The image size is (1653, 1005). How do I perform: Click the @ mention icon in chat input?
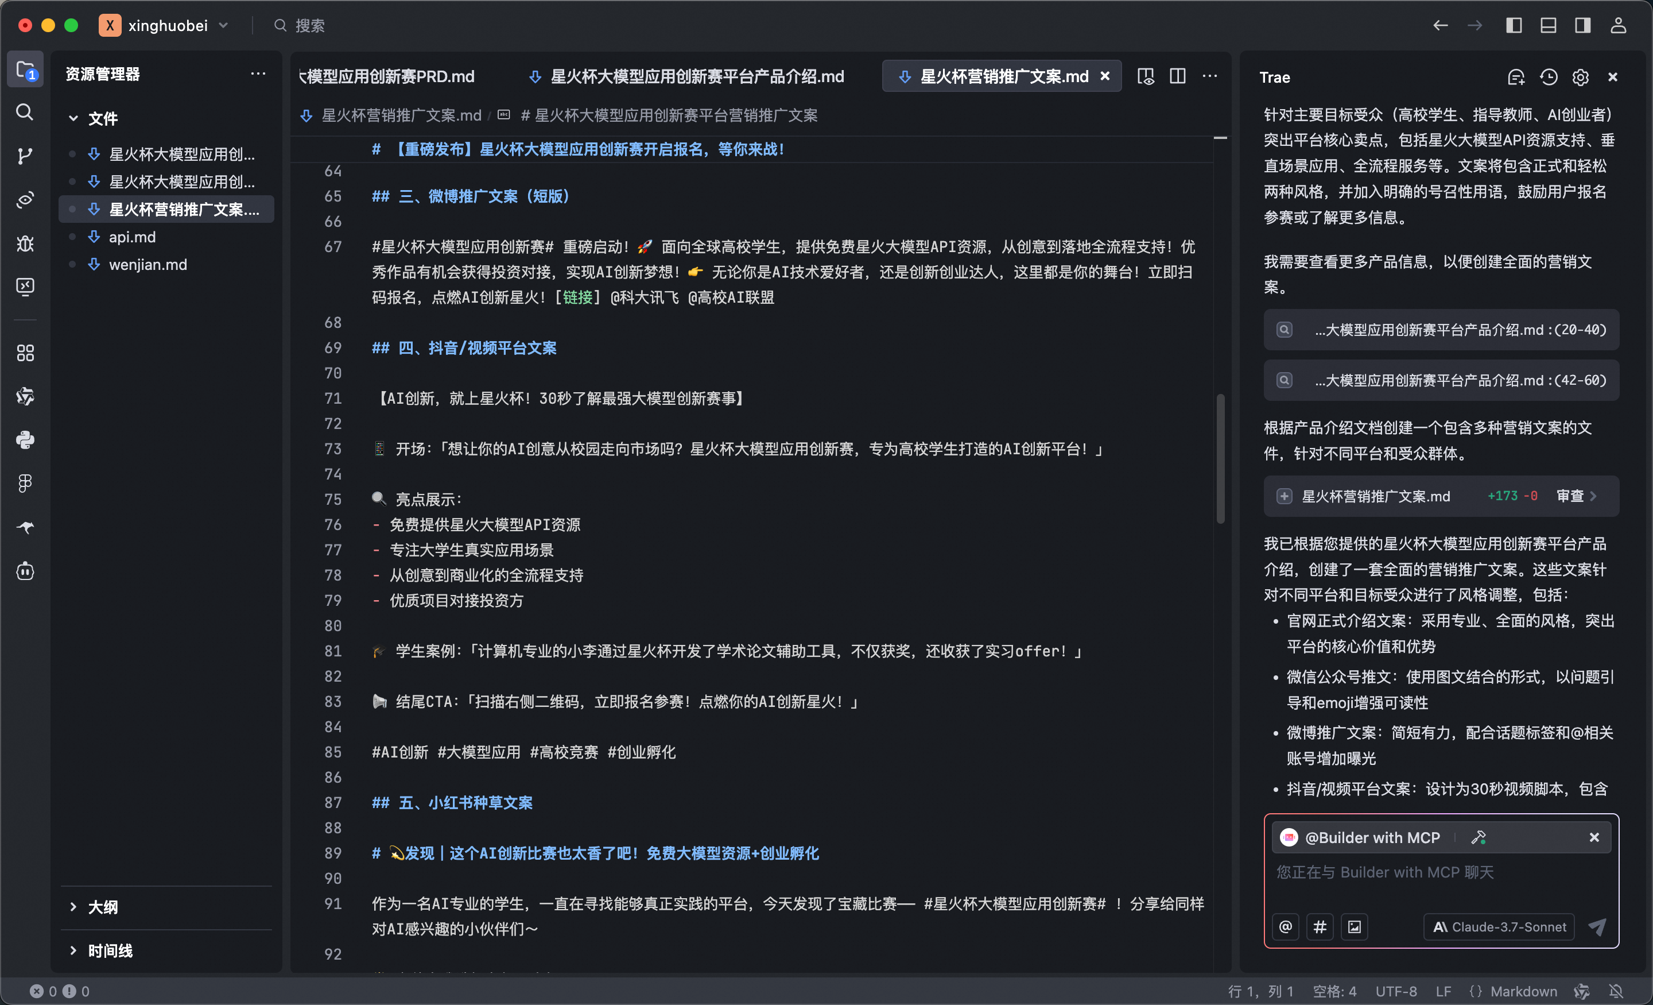pos(1285,926)
